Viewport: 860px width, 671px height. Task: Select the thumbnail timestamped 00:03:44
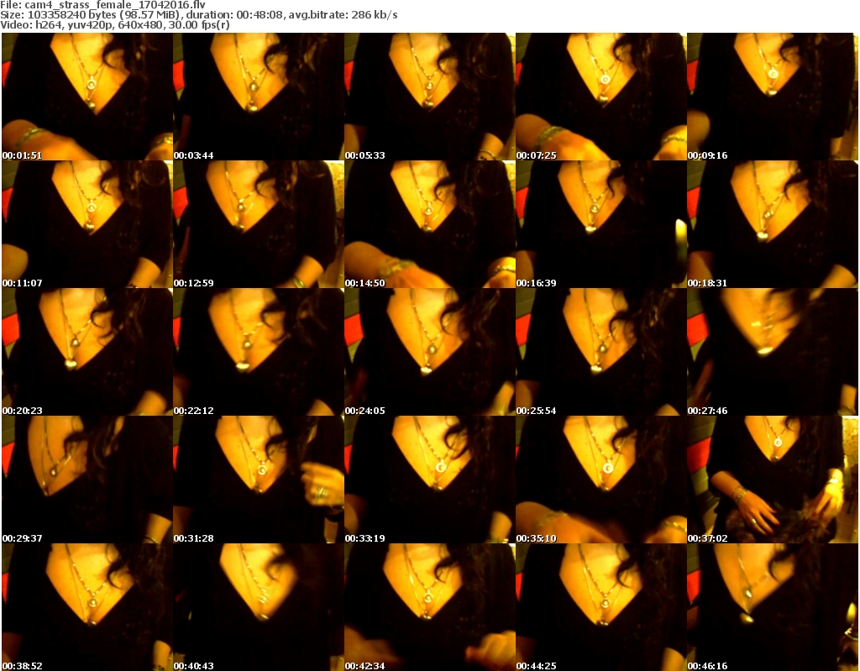(259, 97)
